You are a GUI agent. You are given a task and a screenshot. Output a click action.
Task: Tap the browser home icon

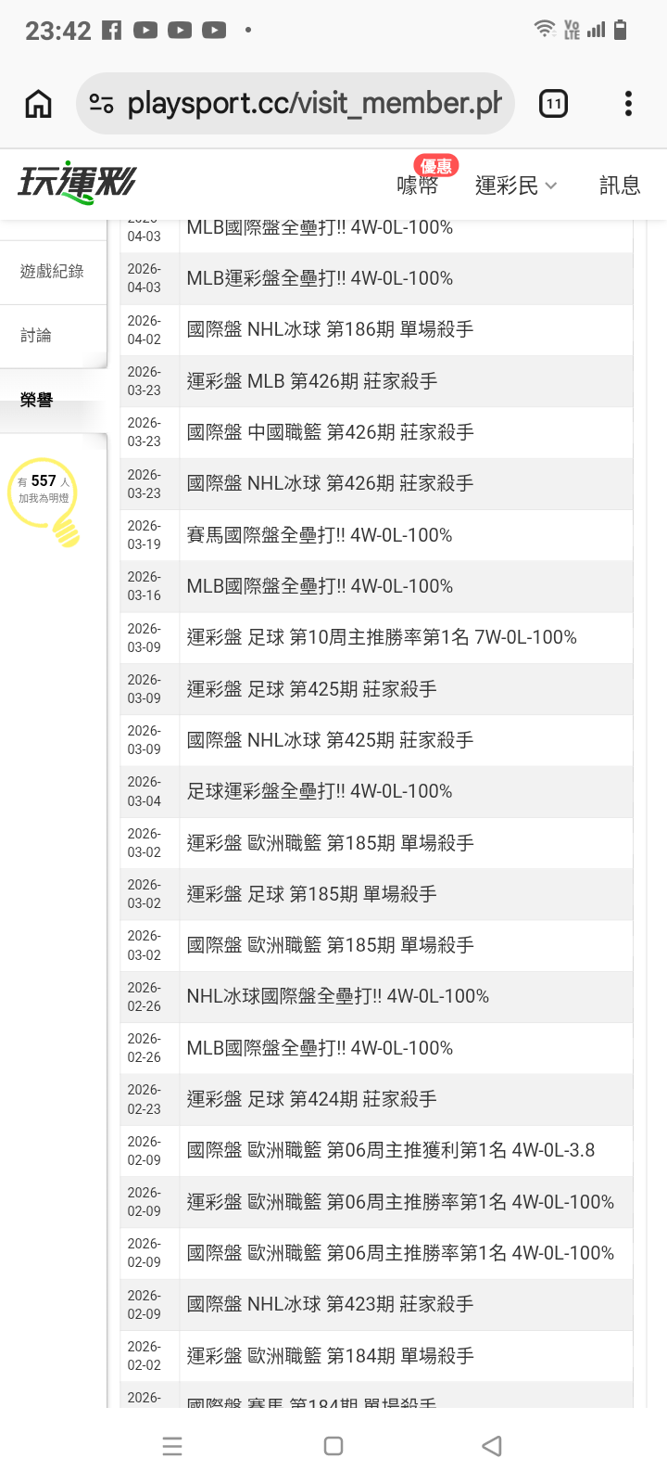coord(38,104)
